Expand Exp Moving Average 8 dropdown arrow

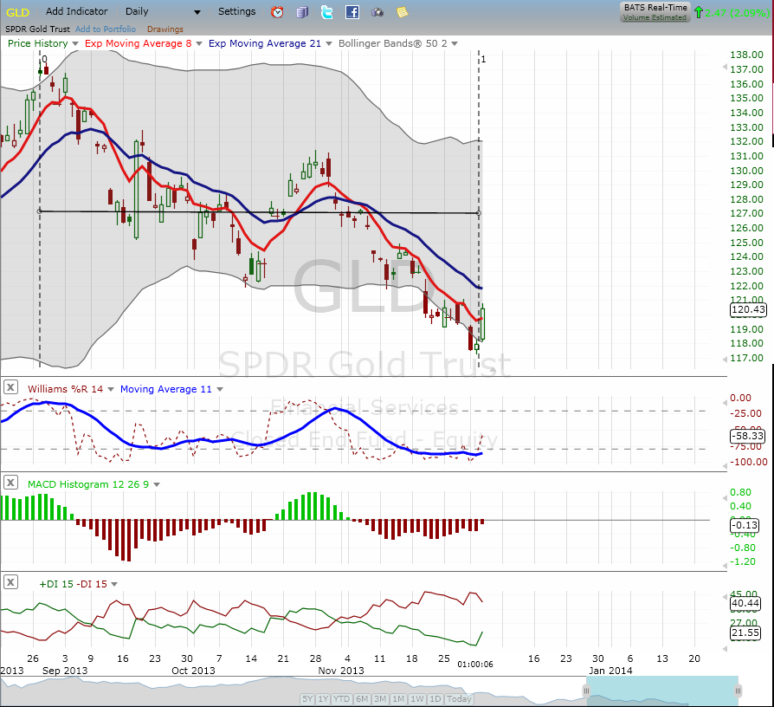click(x=199, y=43)
